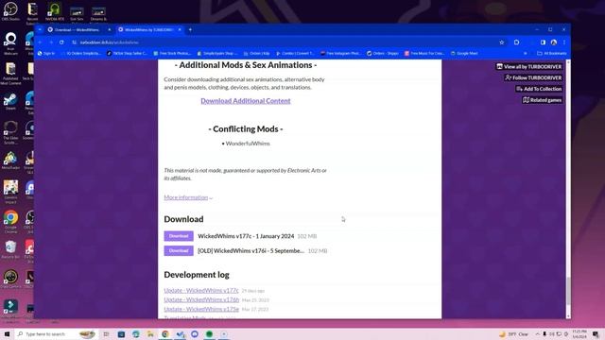Screen dimensions: 605x340
Task: Open Update - WickedWhims v177c devlog
Action: coord(201,290)
